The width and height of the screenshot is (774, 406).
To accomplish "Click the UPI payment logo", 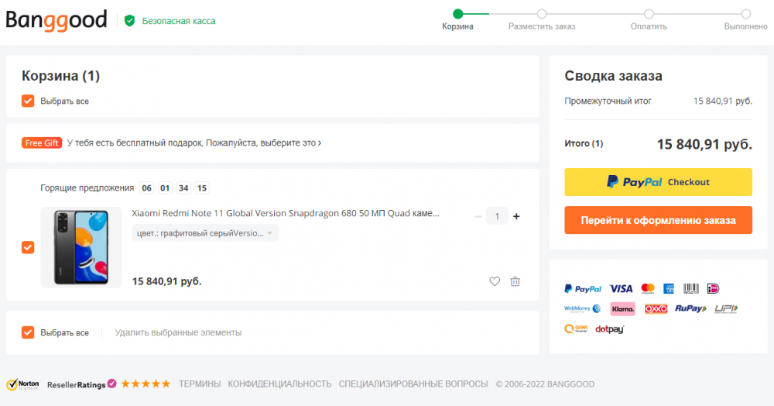I will click(x=726, y=308).
